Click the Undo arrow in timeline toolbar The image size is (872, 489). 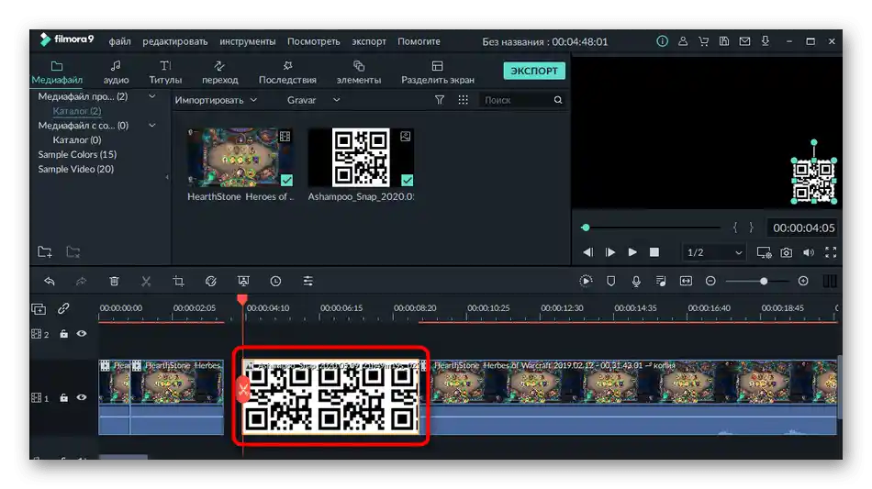coord(50,281)
